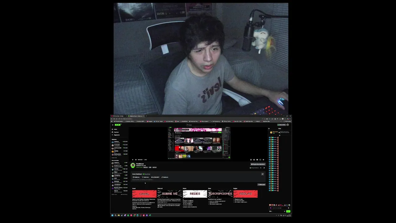Toggle theater mode on the stream player
This screenshot has height=223, width=396.
(257, 160)
